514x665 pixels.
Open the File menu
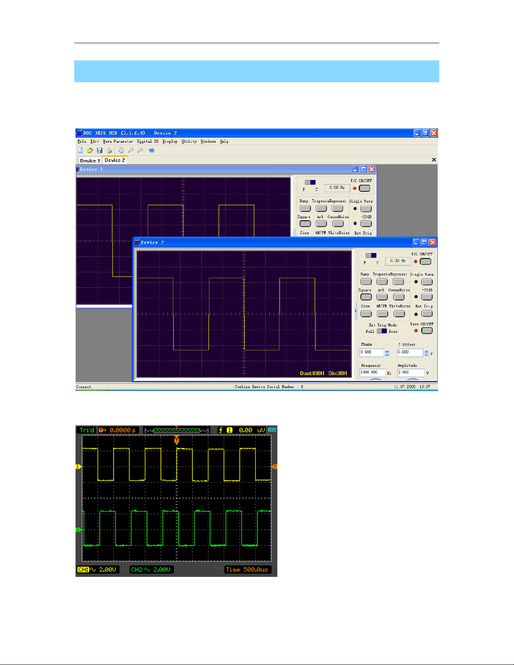click(82, 141)
